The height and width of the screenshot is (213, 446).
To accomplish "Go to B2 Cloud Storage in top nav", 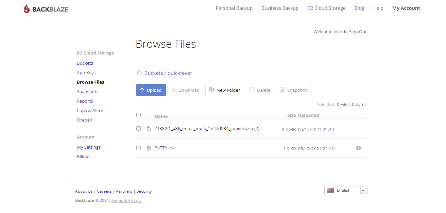I will [x=326, y=8].
